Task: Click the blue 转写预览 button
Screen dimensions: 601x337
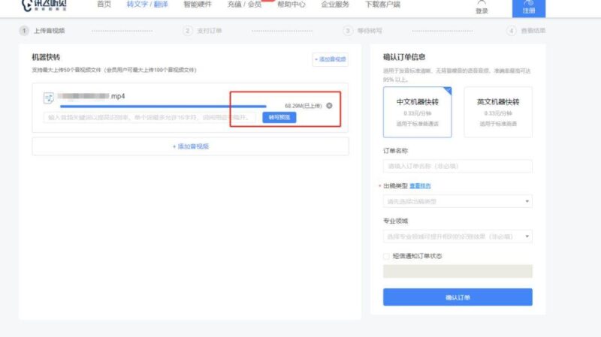Action: (279, 117)
